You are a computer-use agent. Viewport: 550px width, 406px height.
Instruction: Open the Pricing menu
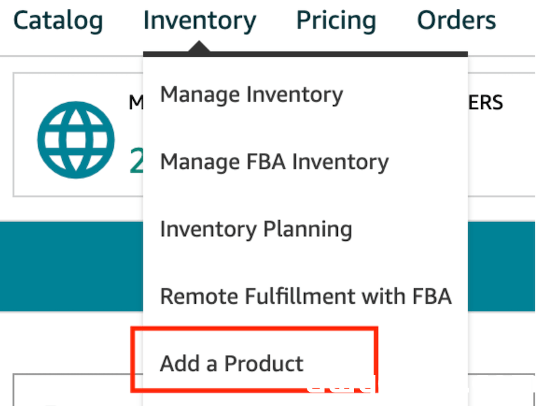click(x=336, y=20)
